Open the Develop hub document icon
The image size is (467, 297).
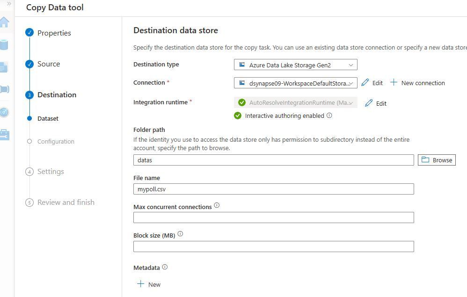(4, 67)
